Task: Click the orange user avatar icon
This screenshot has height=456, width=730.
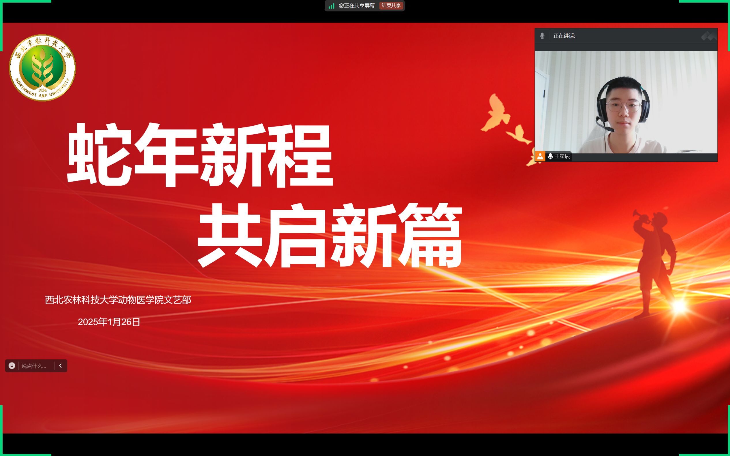Action: (540, 156)
